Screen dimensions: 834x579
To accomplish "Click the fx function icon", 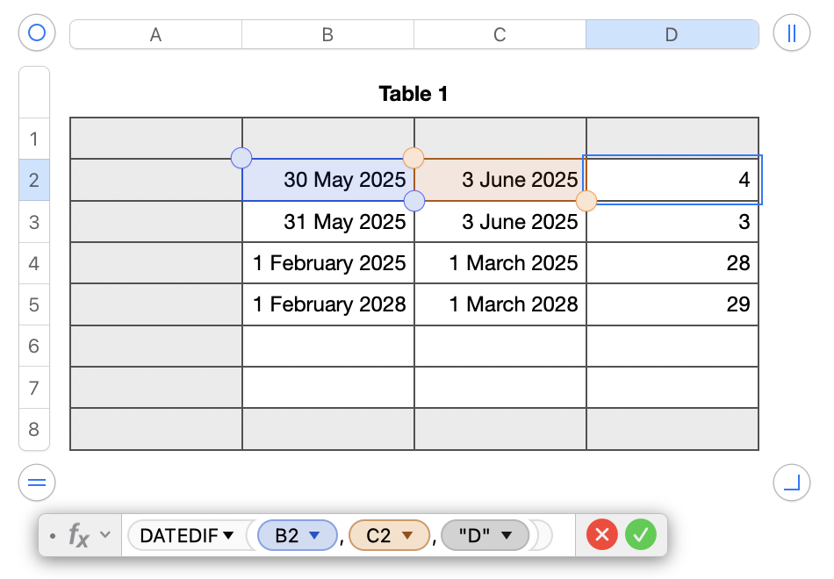I will (79, 534).
